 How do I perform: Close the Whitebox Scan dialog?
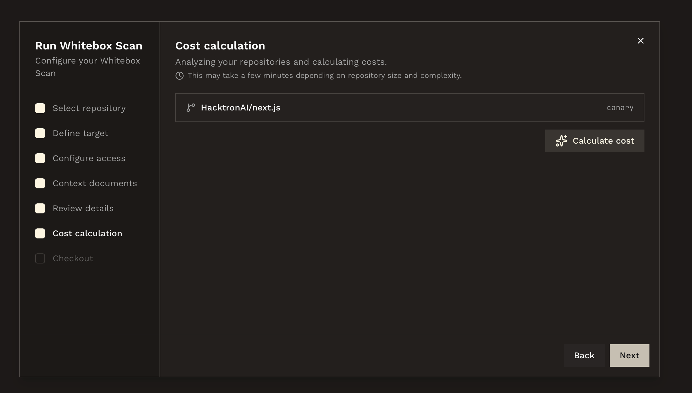tap(640, 41)
